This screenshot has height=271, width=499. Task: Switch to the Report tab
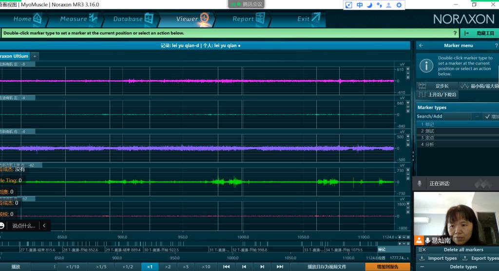pos(246,19)
